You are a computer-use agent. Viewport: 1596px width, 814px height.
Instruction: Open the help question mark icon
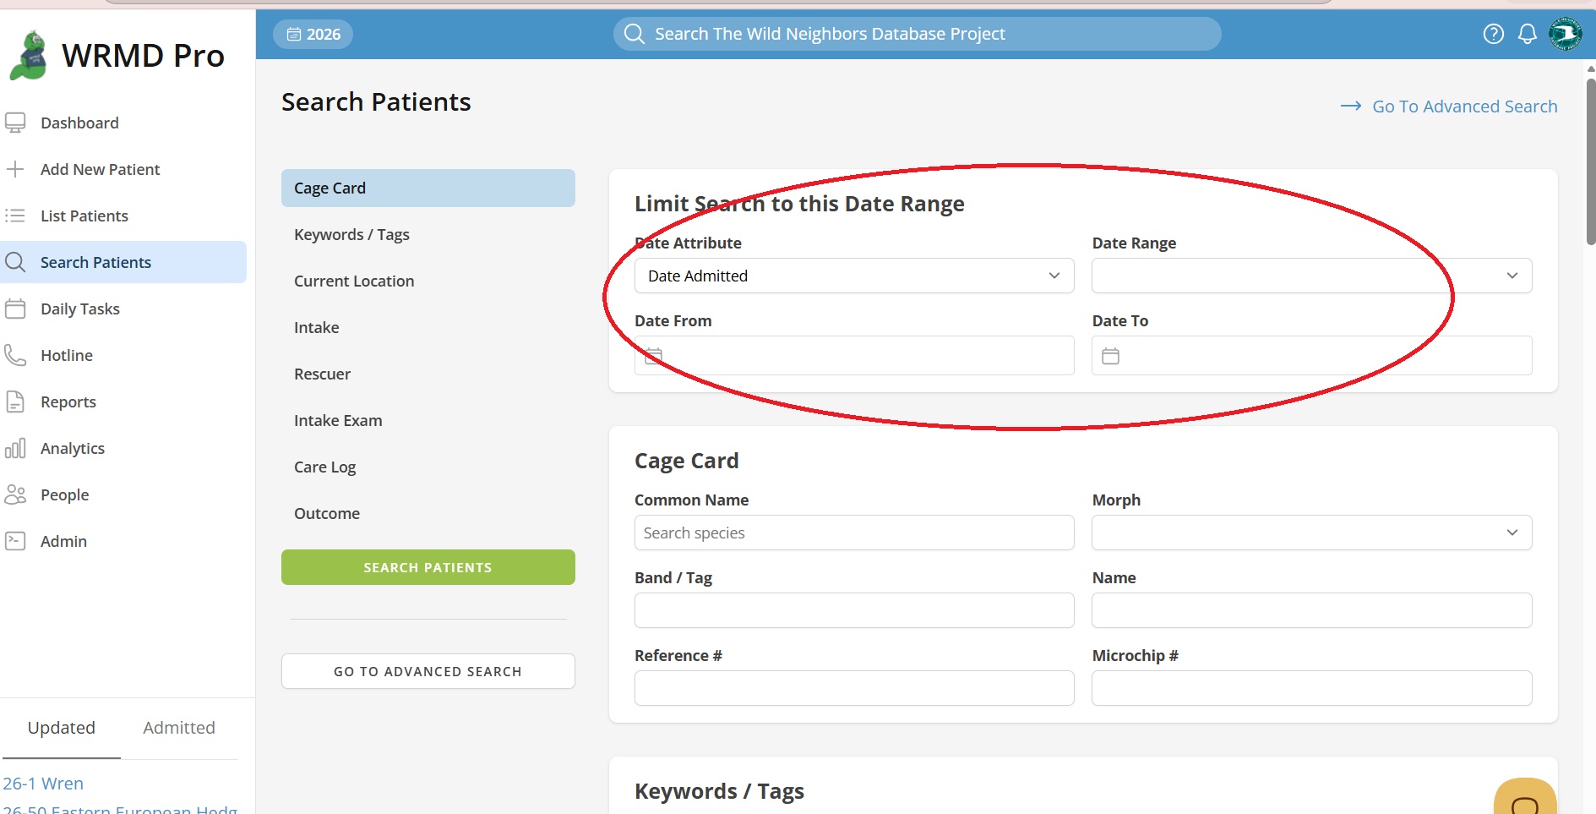point(1494,34)
